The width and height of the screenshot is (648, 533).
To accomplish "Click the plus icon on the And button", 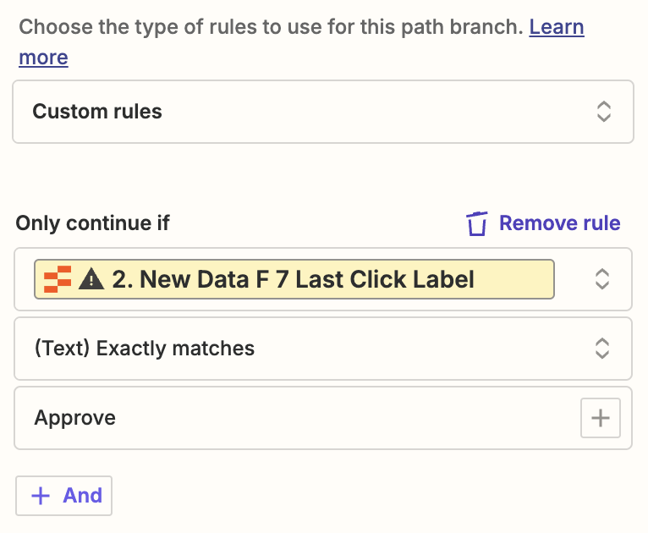I will pyautogui.click(x=41, y=496).
